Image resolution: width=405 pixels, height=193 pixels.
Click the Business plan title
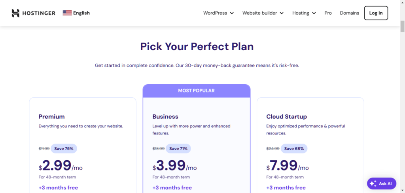(165, 117)
